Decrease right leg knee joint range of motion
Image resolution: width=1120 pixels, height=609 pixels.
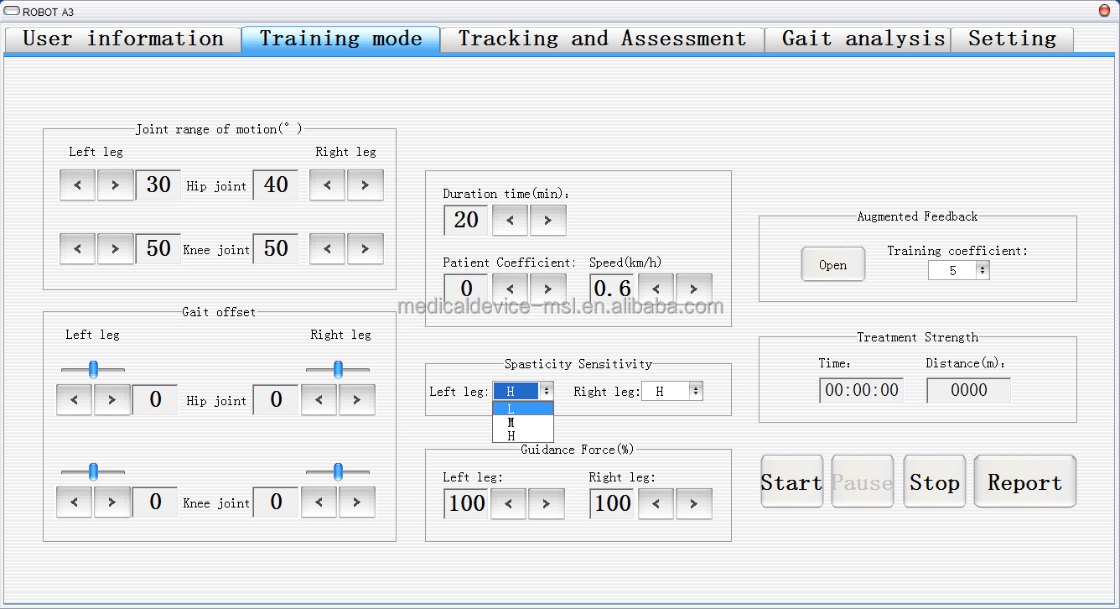(x=327, y=249)
